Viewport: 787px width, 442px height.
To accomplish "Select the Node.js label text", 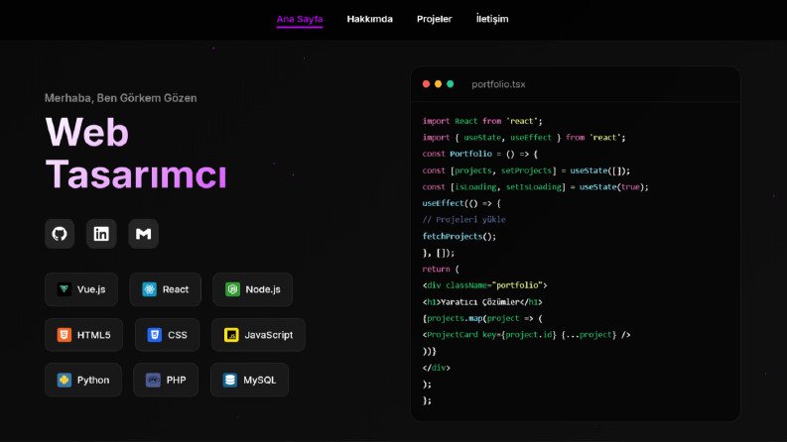I will pos(263,289).
